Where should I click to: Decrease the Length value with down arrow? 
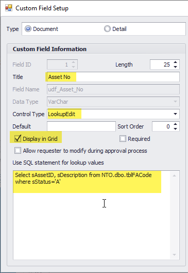(x=175, y=67)
